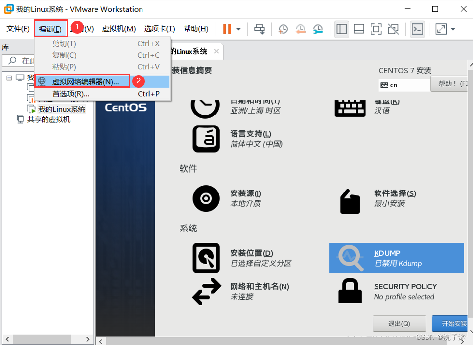Enter full screen mode

coord(376,29)
